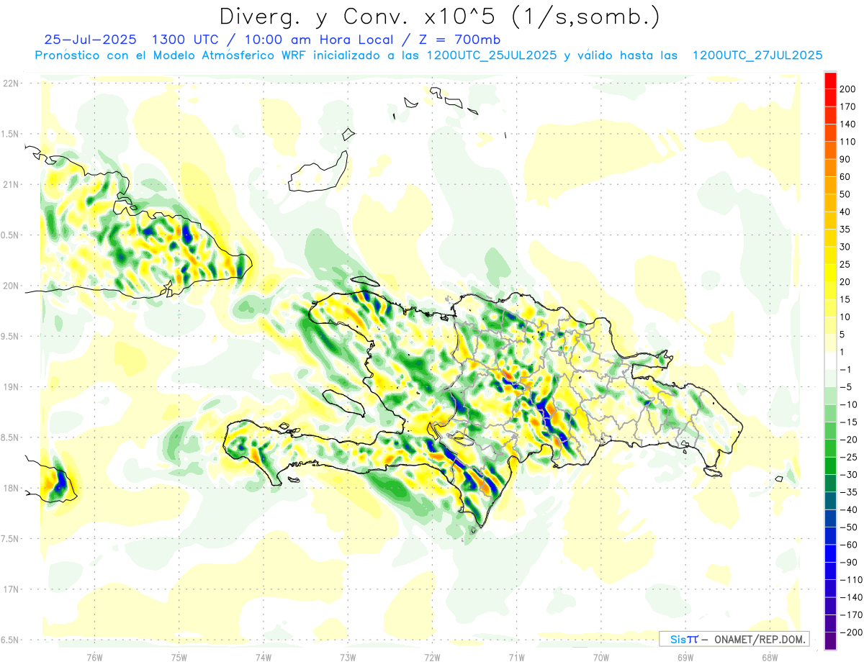This screenshot has height=667, width=864.
Task: Click the 90 value on the color scale
Action: (x=846, y=159)
